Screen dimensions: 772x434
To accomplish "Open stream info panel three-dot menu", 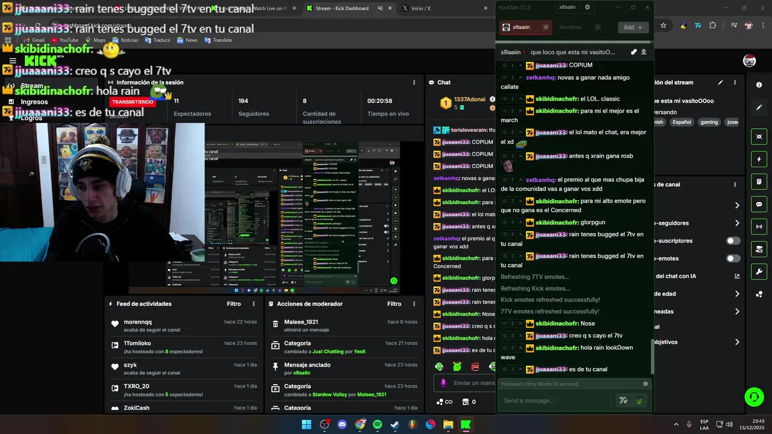I will tap(735, 83).
